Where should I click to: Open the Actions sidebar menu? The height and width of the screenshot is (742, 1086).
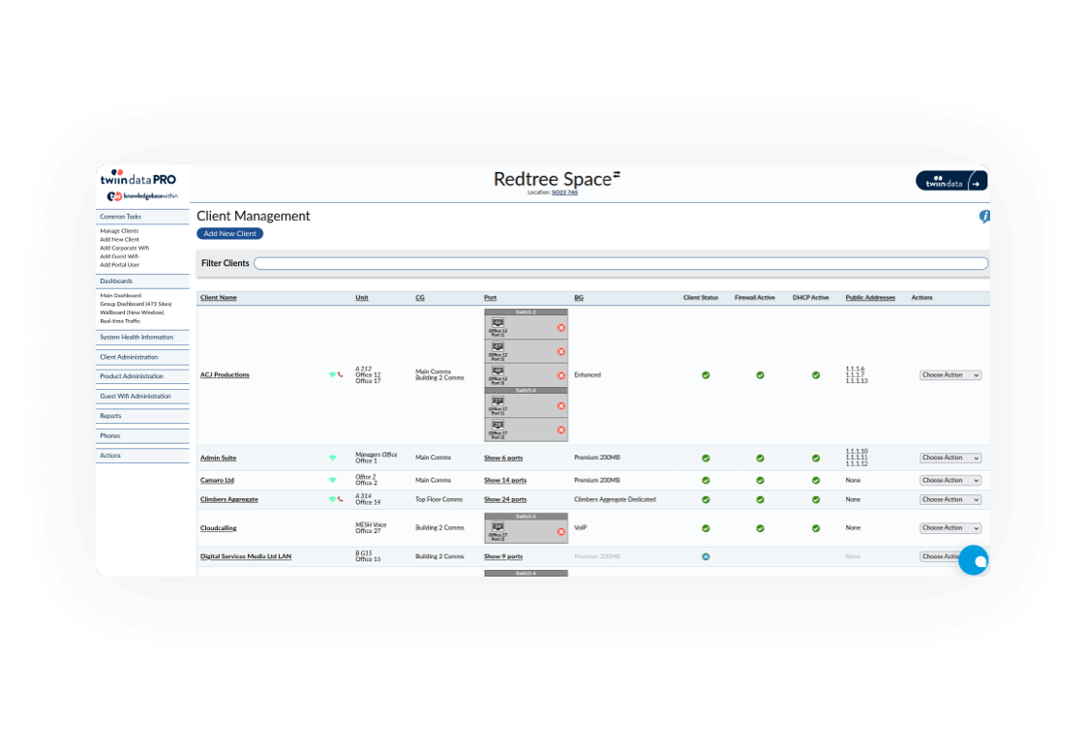coord(142,456)
